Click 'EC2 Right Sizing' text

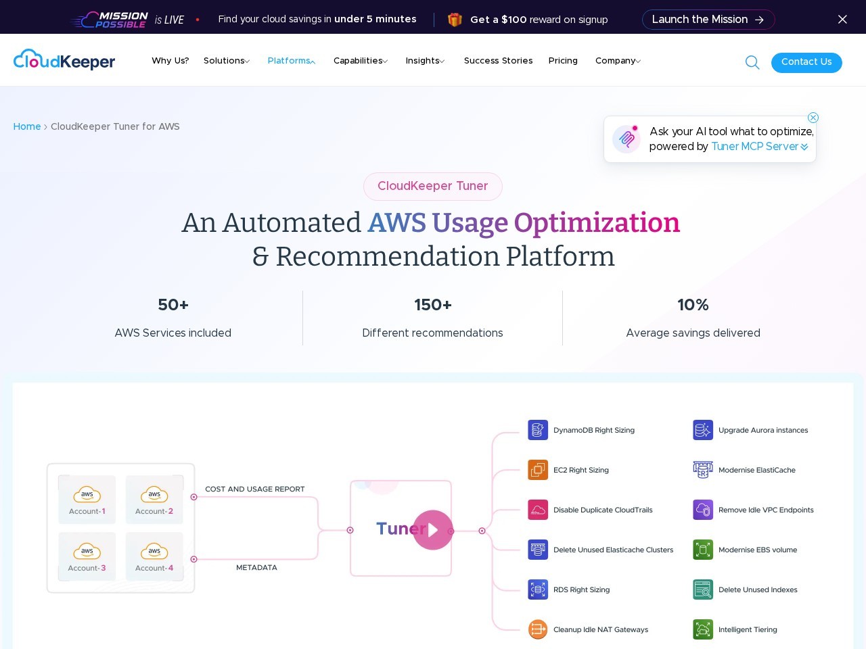tap(581, 470)
